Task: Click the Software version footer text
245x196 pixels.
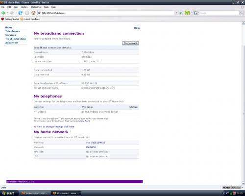Action: point(20,182)
